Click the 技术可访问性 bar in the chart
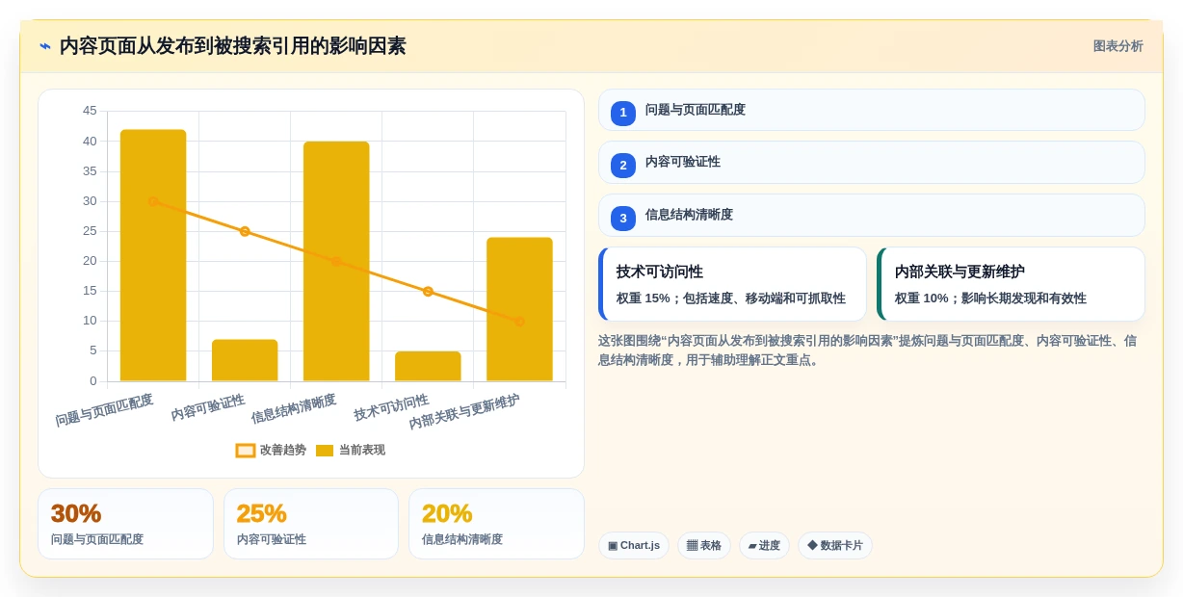The width and height of the screenshot is (1183, 597). [428, 366]
